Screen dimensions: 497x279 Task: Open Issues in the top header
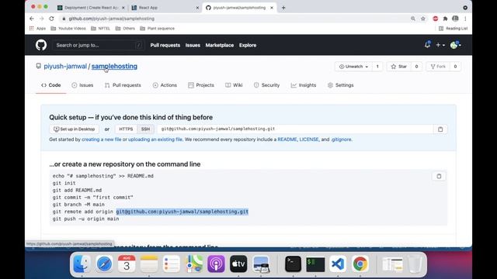click(193, 45)
